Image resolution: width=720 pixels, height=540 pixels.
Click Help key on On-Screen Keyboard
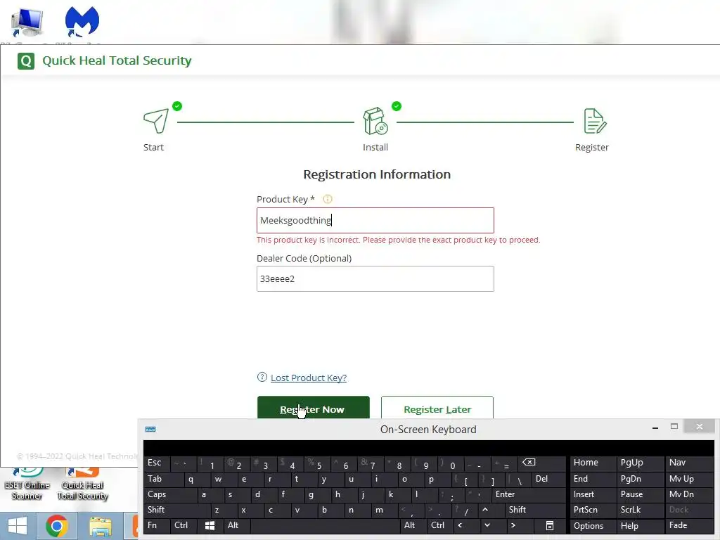[x=640, y=526]
